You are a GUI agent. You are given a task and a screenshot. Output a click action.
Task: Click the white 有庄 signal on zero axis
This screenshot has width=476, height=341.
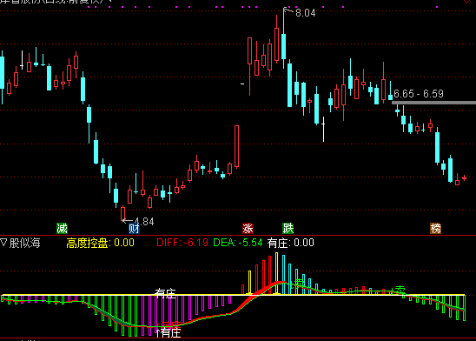[x=165, y=293]
